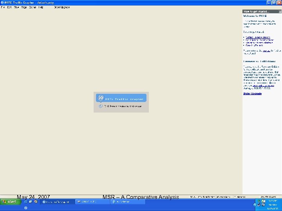Click the white-square tray icon

pos(263,201)
